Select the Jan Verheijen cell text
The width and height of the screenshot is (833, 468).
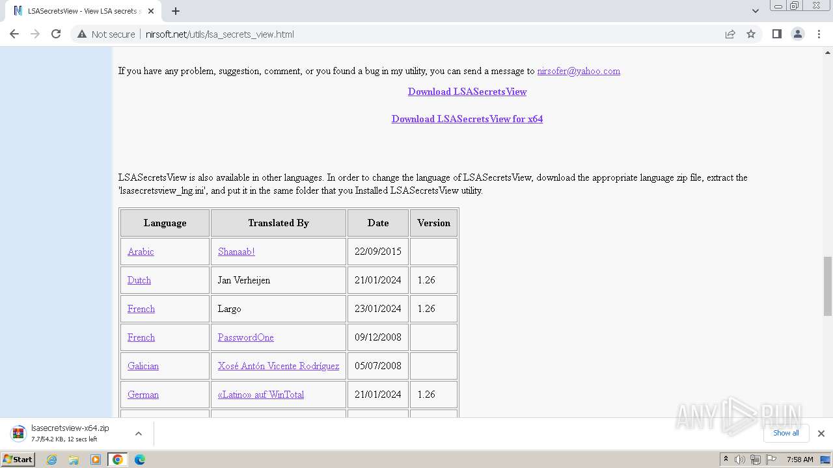pos(244,280)
